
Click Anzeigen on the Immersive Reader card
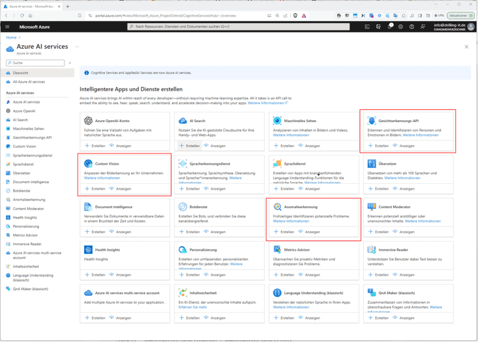click(403, 275)
